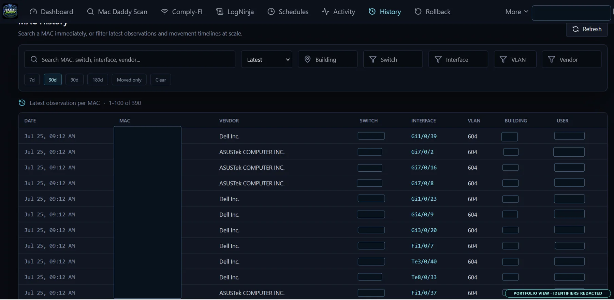
Task: Open the Latest view dropdown
Action: point(267,59)
